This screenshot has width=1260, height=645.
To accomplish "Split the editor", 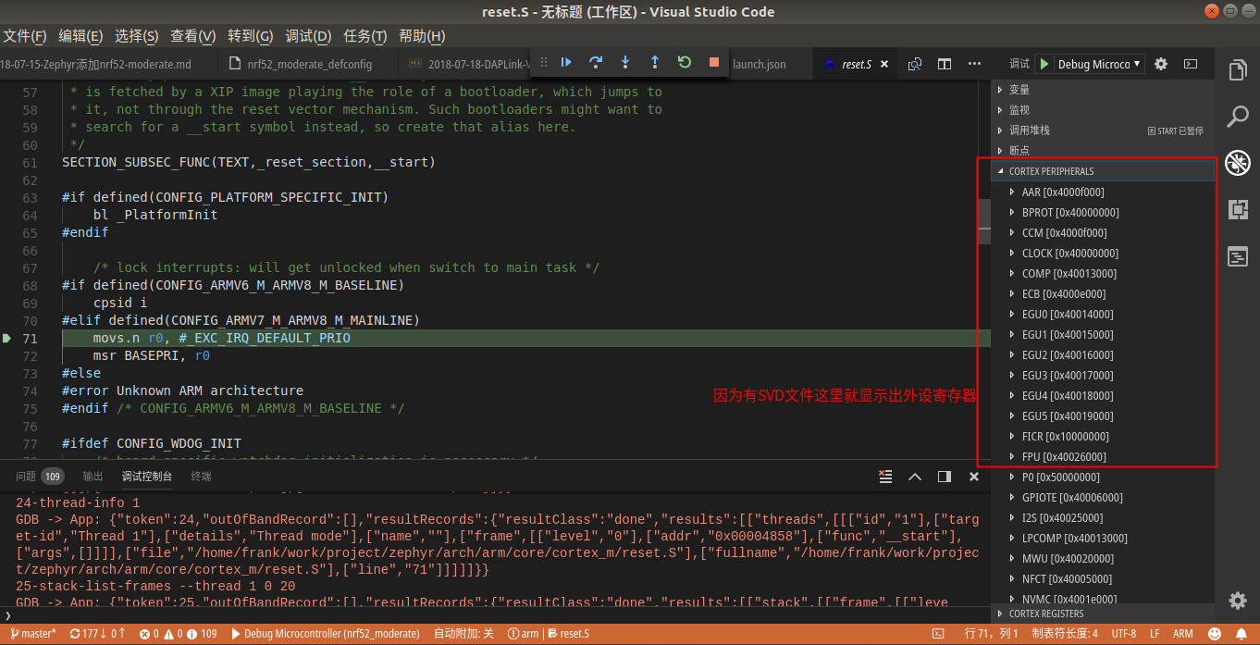I will click(x=945, y=64).
